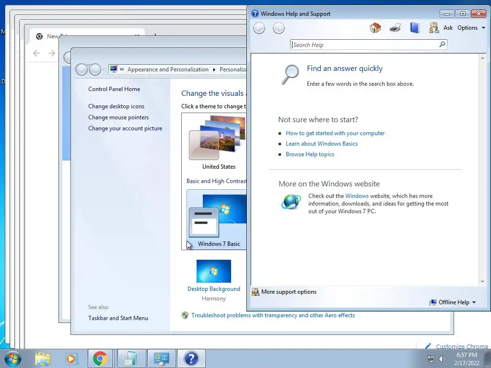Click Help scrollbar up arrow
Image resolution: width=491 pixels, height=368 pixels.
(482, 58)
